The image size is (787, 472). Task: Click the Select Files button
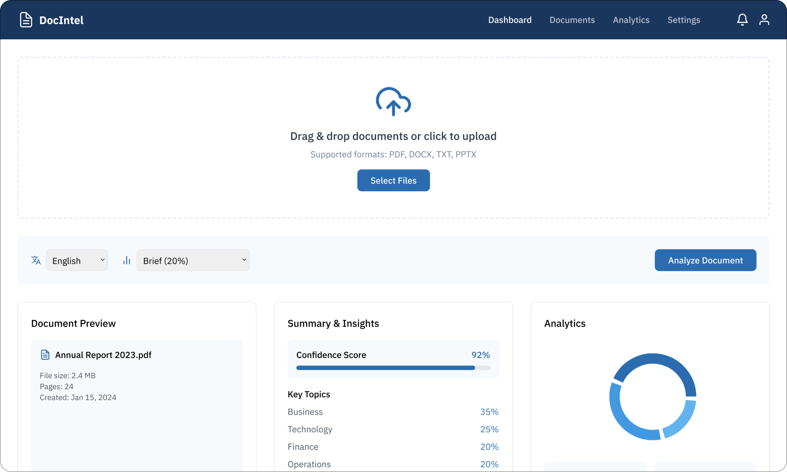[x=393, y=180]
